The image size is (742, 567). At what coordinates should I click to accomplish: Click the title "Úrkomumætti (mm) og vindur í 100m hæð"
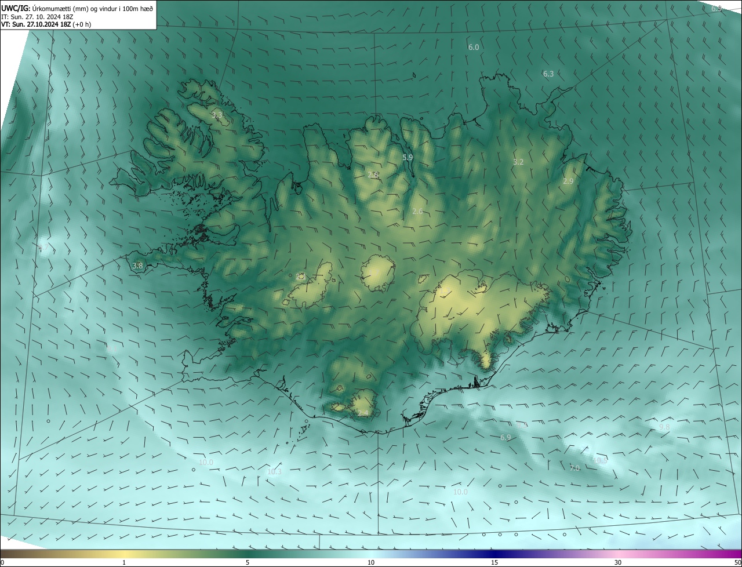tap(92, 9)
